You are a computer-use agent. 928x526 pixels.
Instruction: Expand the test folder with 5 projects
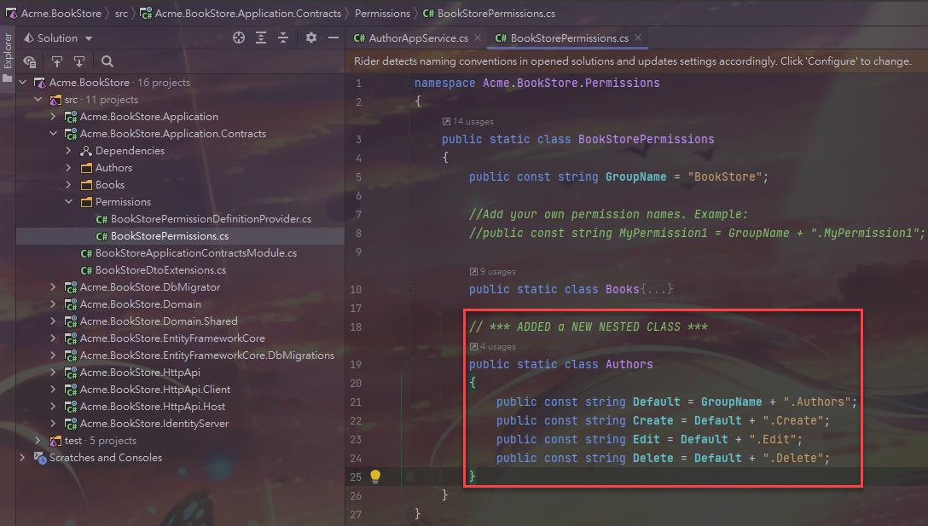[x=38, y=441]
